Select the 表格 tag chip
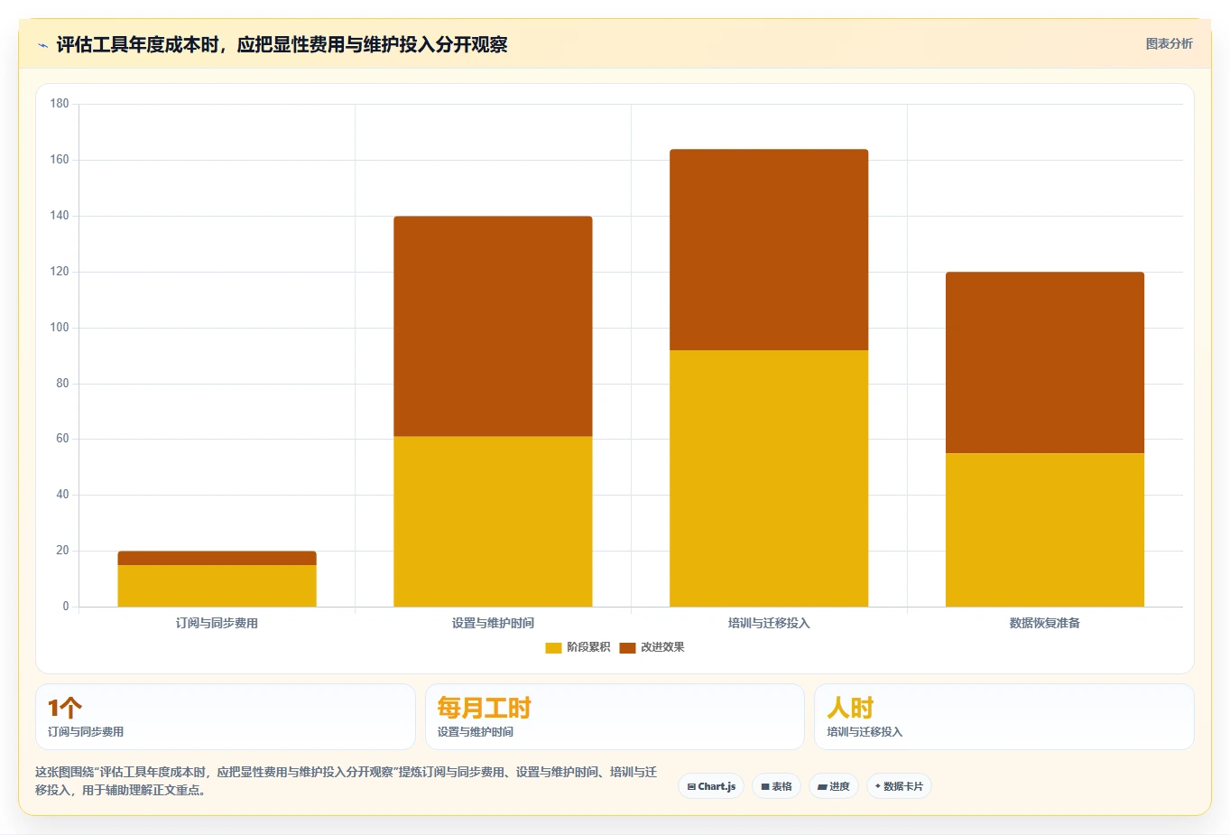 (776, 786)
